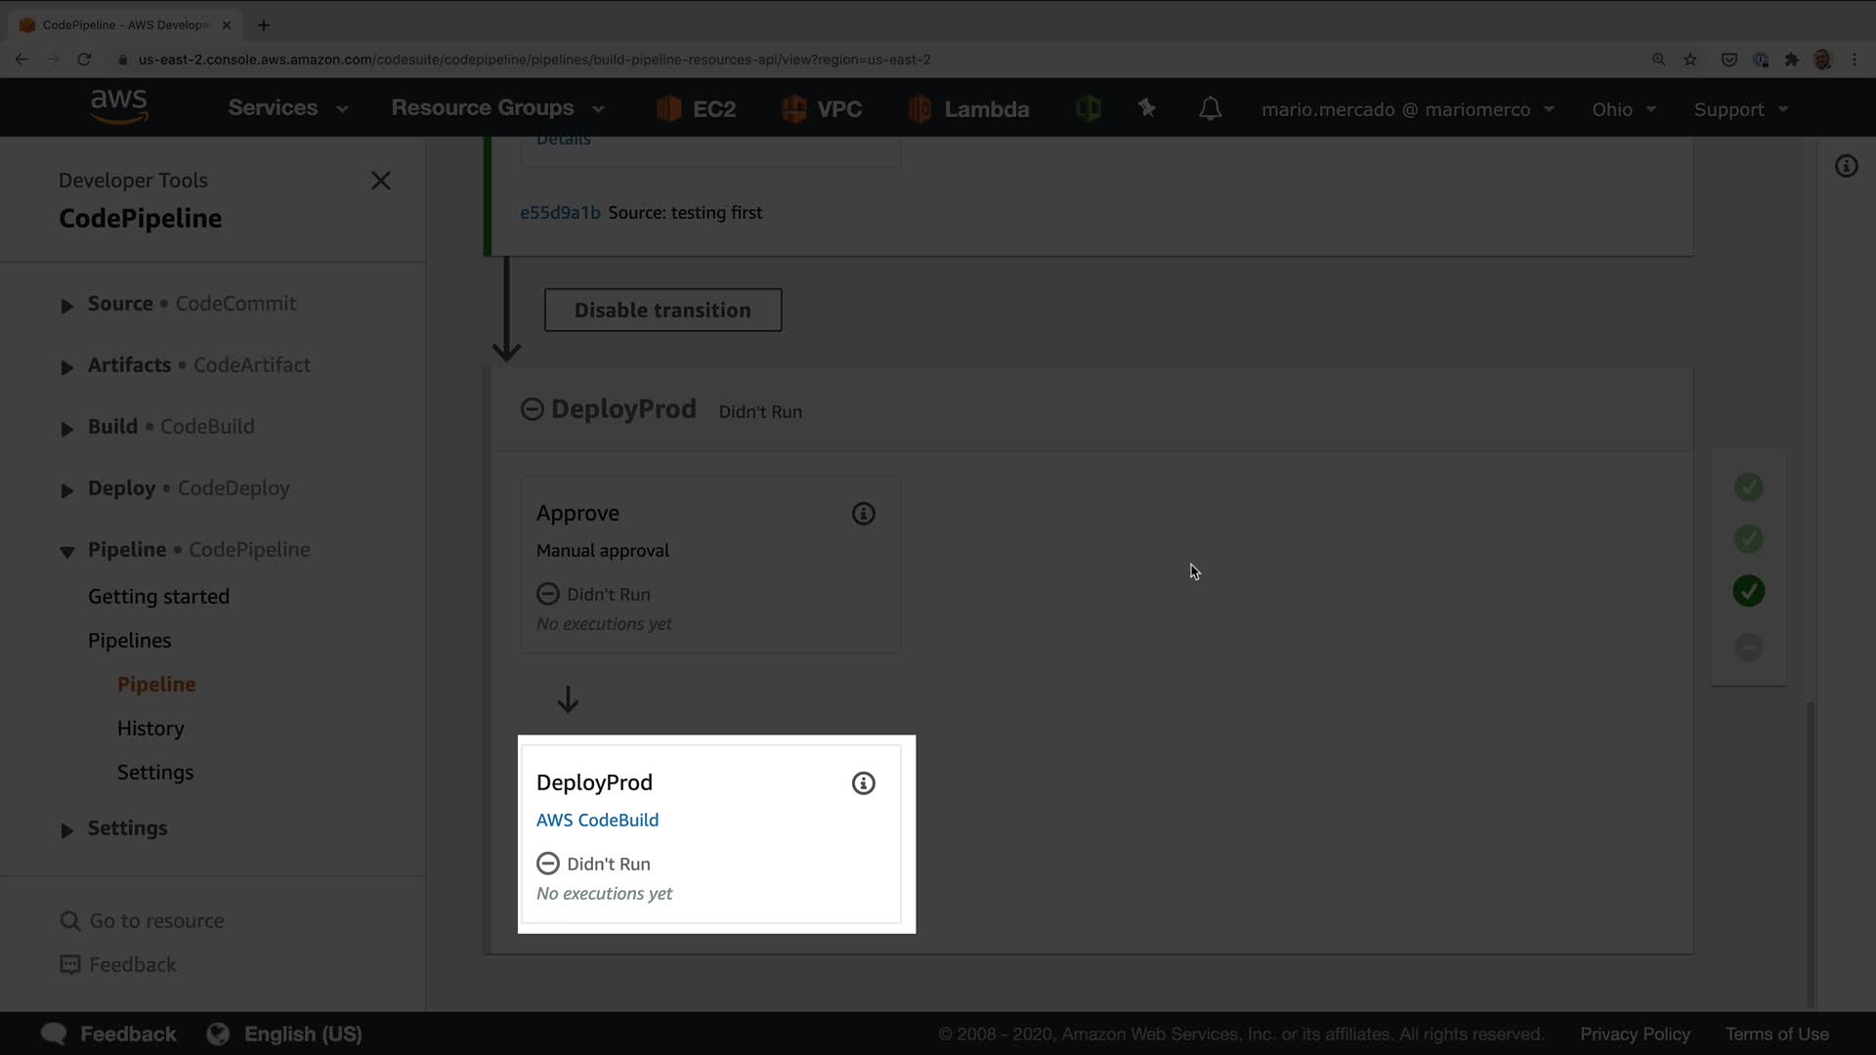
Task: Select Getting started in sidebar
Action: point(158,596)
